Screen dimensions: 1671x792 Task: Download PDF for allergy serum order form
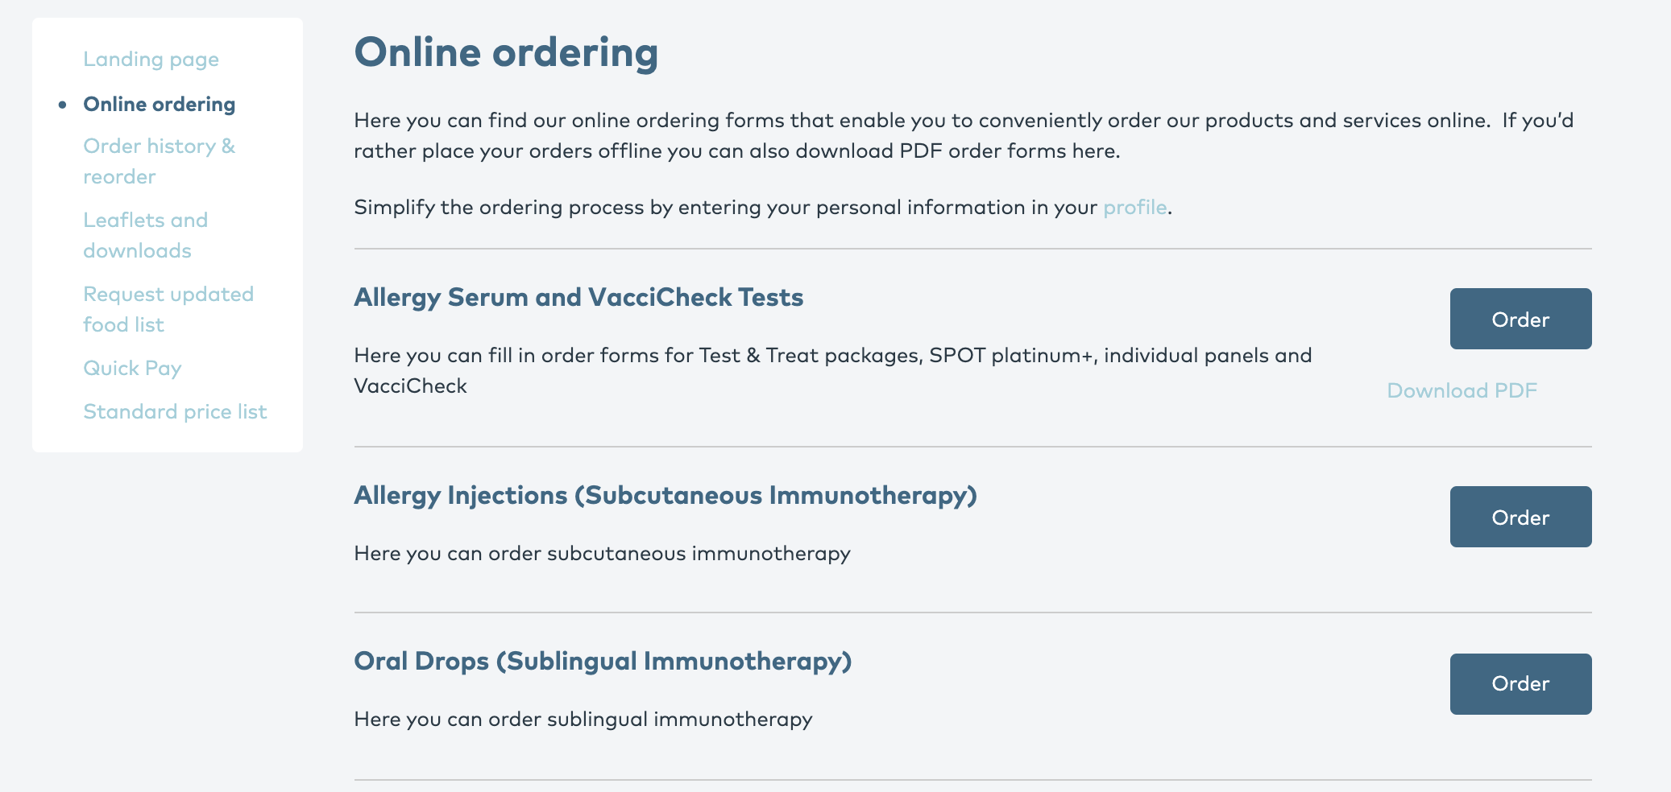click(1462, 390)
